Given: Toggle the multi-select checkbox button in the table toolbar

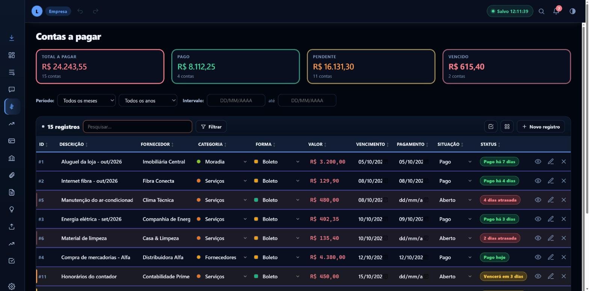Looking at the screenshot, I should (491, 127).
